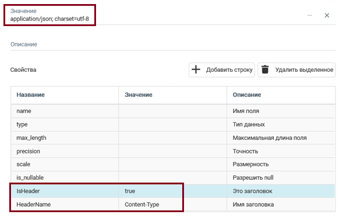Viewport: 346px width, 222px height.
Task: Click description 'Тип данных'
Action: pos(249,125)
